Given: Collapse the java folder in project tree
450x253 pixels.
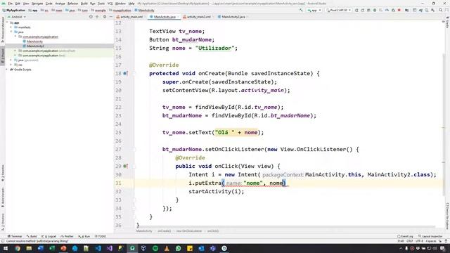Looking at the screenshot, I should (11, 32).
